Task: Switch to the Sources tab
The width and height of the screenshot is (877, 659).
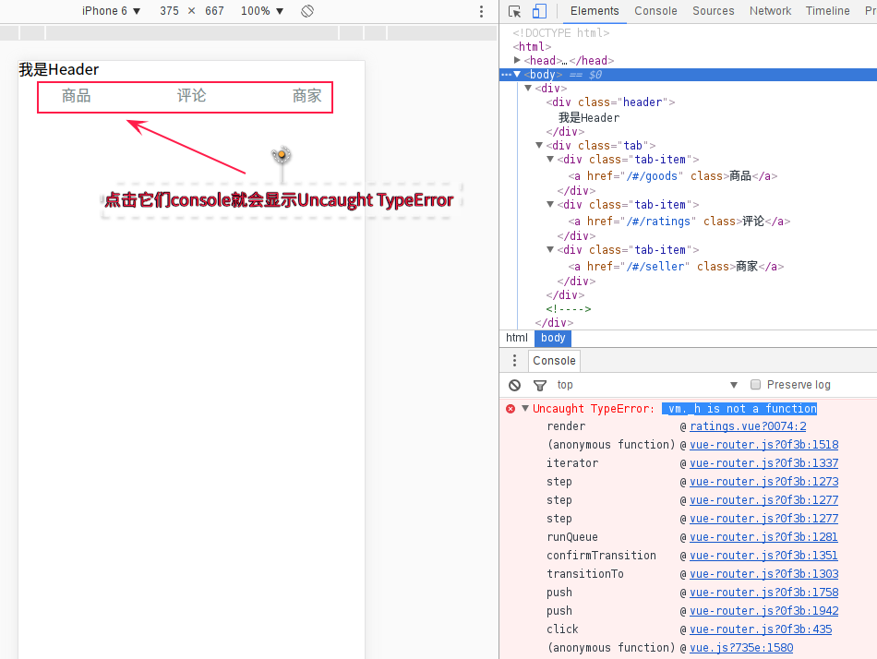Action: (x=713, y=11)
